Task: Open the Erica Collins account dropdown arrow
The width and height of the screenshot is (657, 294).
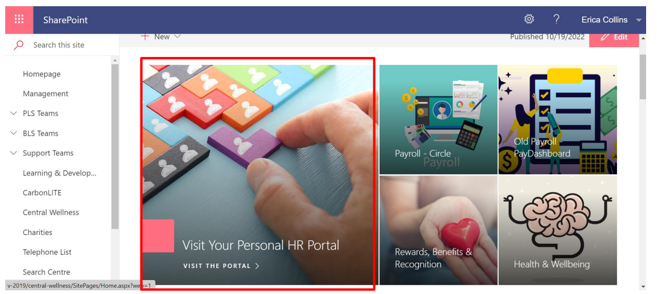Action: click(639, 20)
